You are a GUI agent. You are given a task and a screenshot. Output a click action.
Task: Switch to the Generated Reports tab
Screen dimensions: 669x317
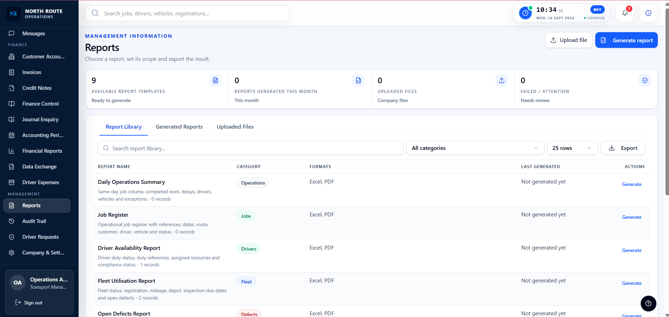point(179,127)
